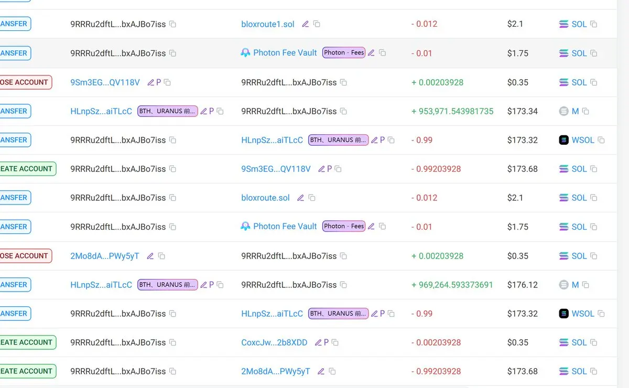Edit 2Mo8dA...PWy5yT label in Close Account row
This screenshot has height=388, width=629.
tap(150, 256)
